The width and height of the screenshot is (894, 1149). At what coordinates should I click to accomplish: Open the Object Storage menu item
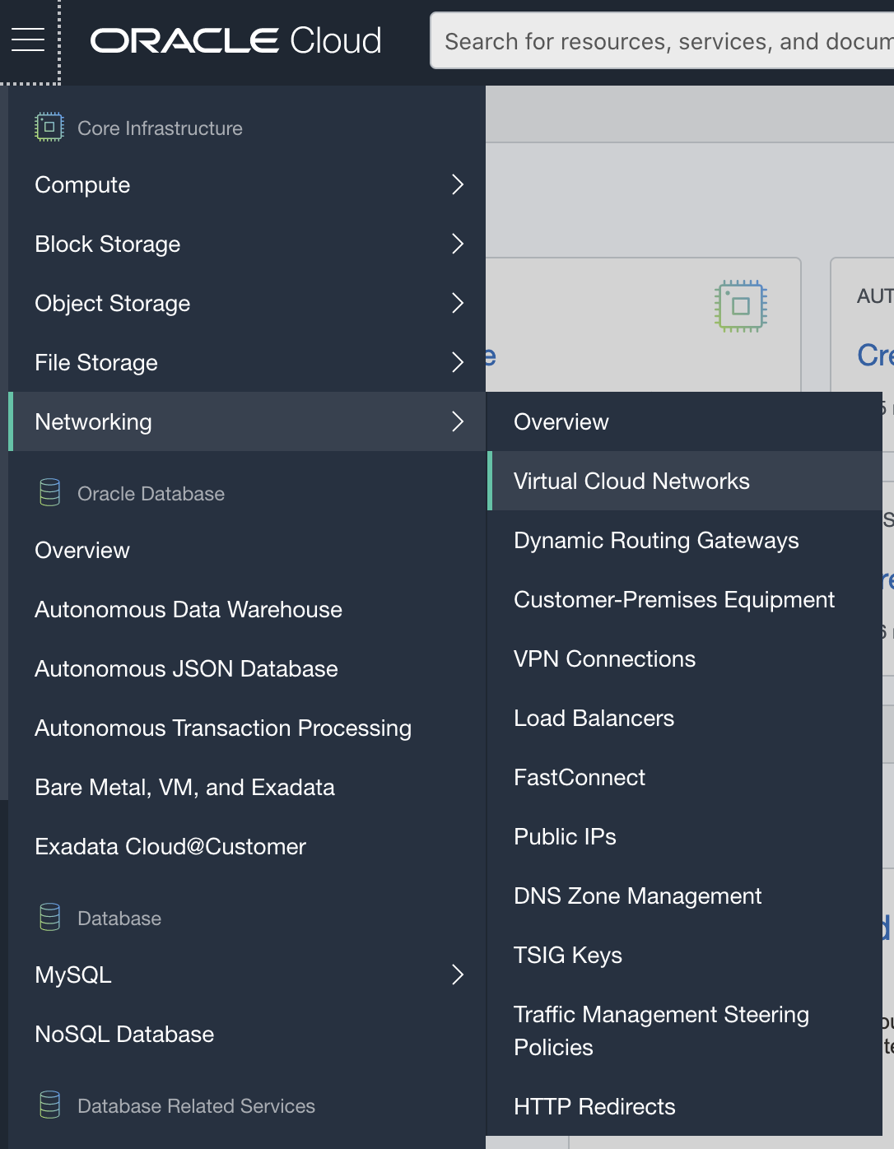click(247, 303)
